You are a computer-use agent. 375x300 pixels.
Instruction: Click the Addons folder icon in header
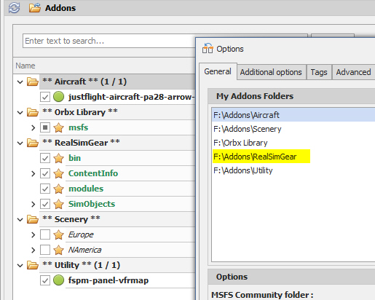35,8
